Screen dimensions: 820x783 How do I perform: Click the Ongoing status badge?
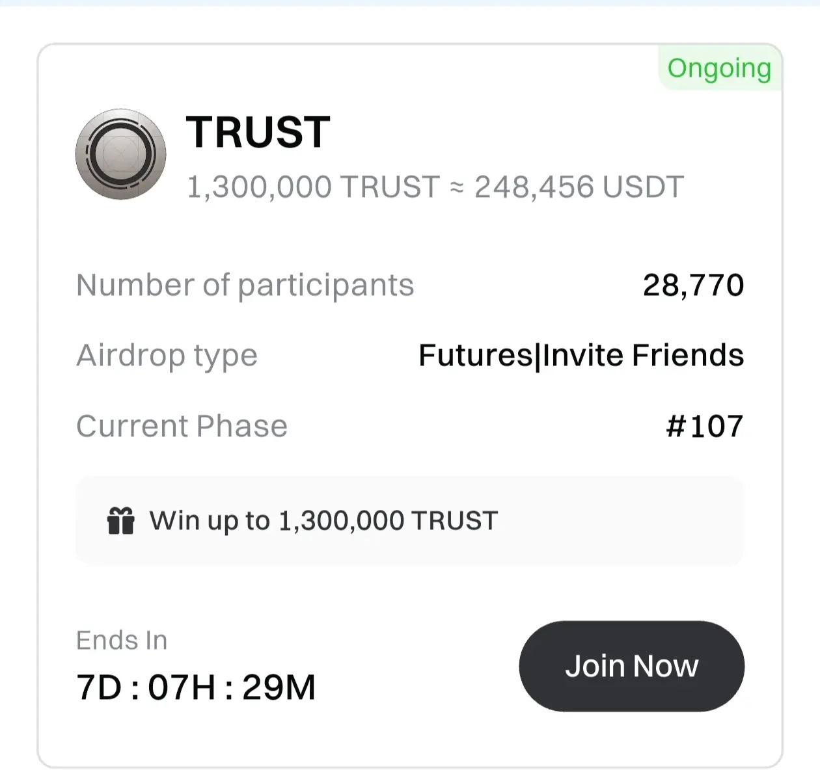(x=719, y=68)
